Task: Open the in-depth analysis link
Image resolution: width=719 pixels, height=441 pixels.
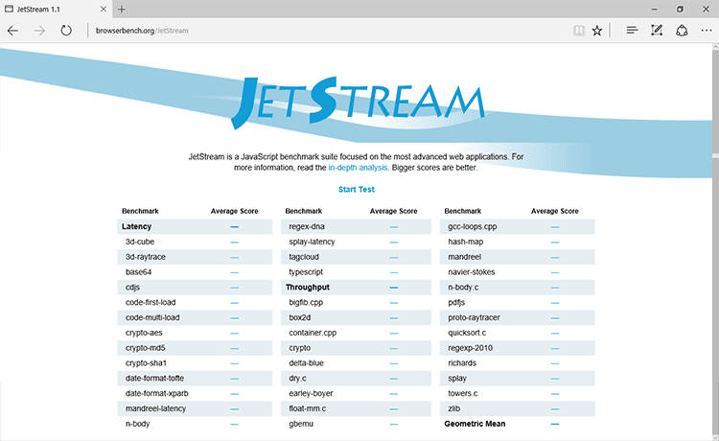Action: (359, 168)
